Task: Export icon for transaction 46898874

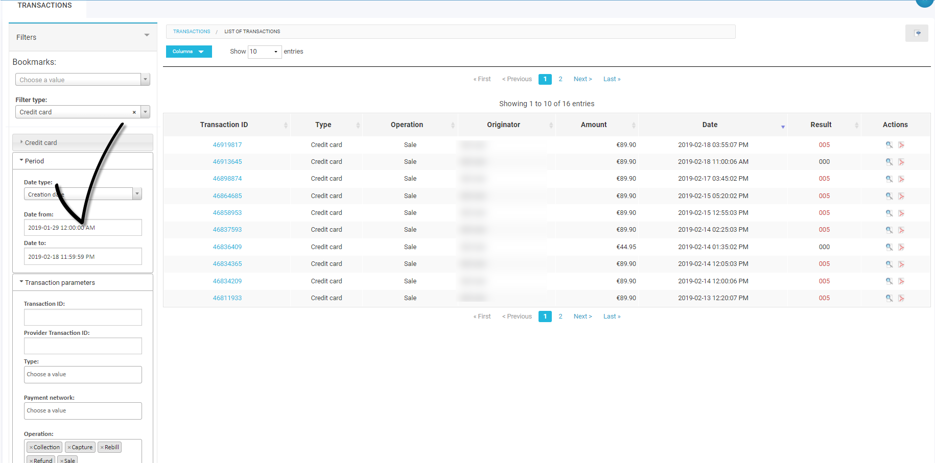Action: [901, 179]
